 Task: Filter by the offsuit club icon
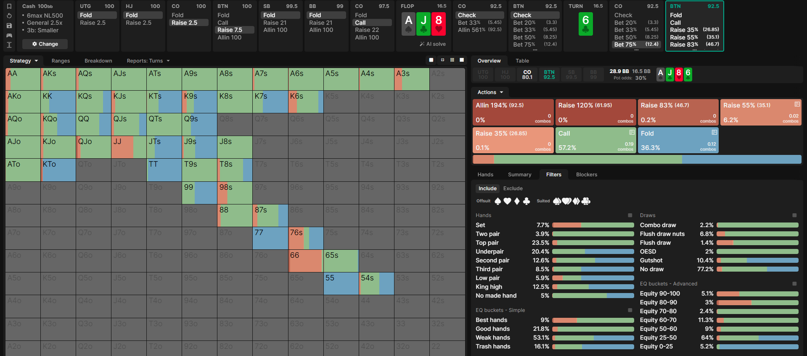click(x=526, y=201)
